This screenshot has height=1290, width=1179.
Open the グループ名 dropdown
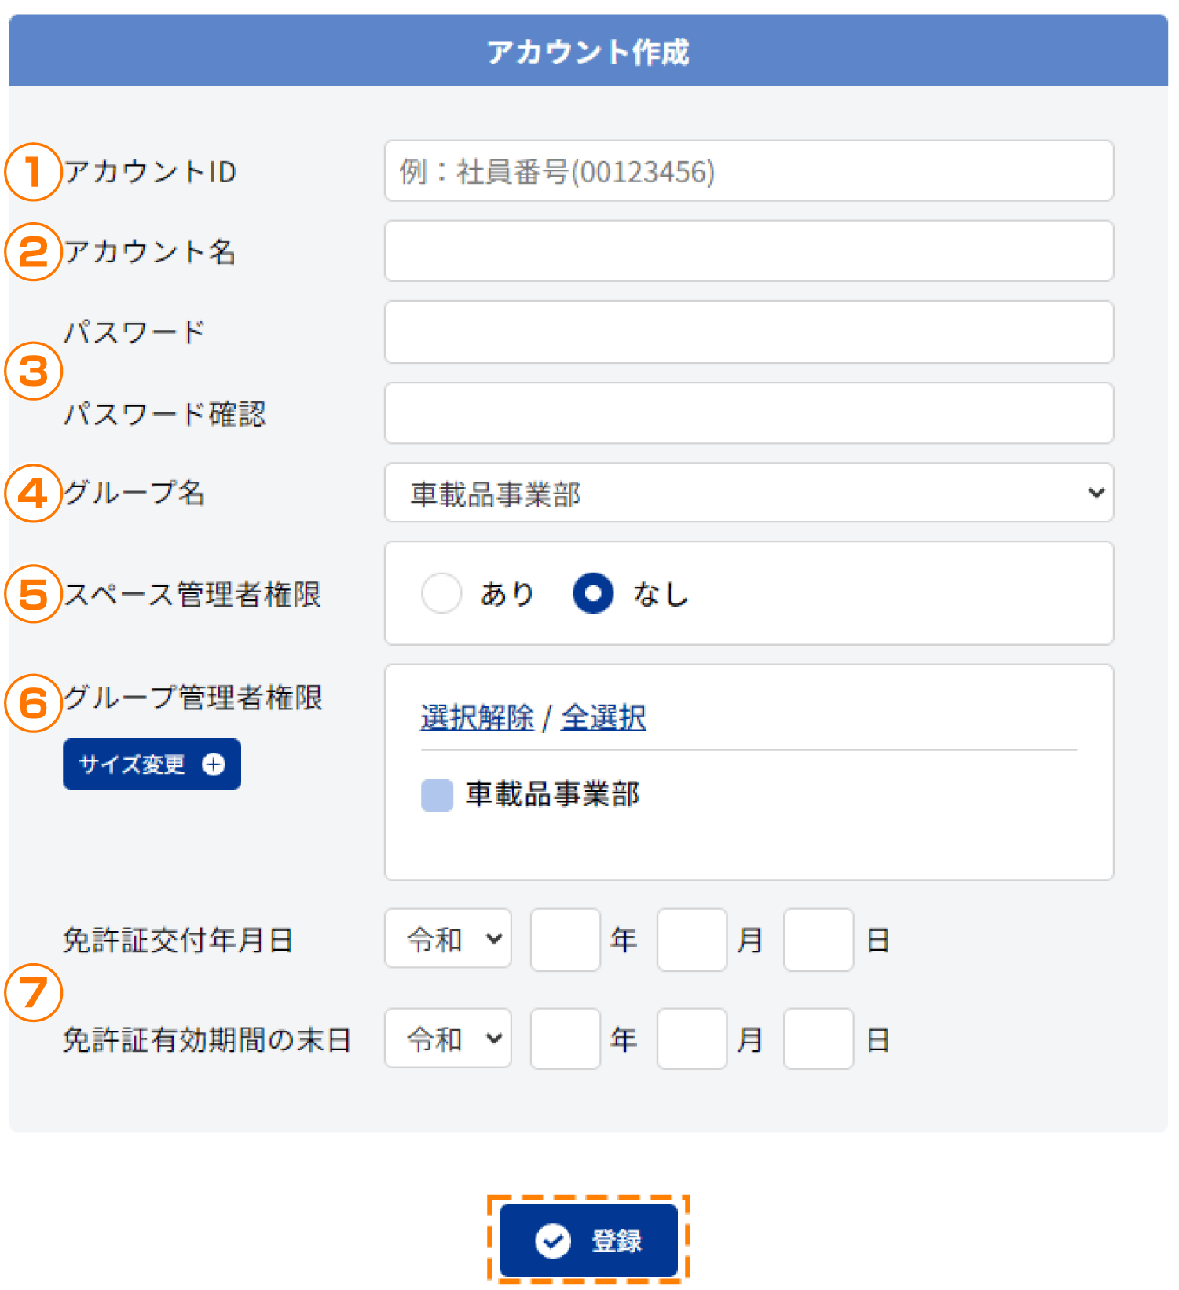(x=749, y=493)
